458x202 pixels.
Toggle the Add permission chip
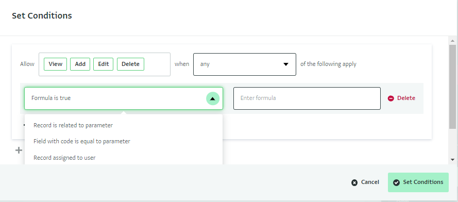pyautogui.click(x=80, y=64)
